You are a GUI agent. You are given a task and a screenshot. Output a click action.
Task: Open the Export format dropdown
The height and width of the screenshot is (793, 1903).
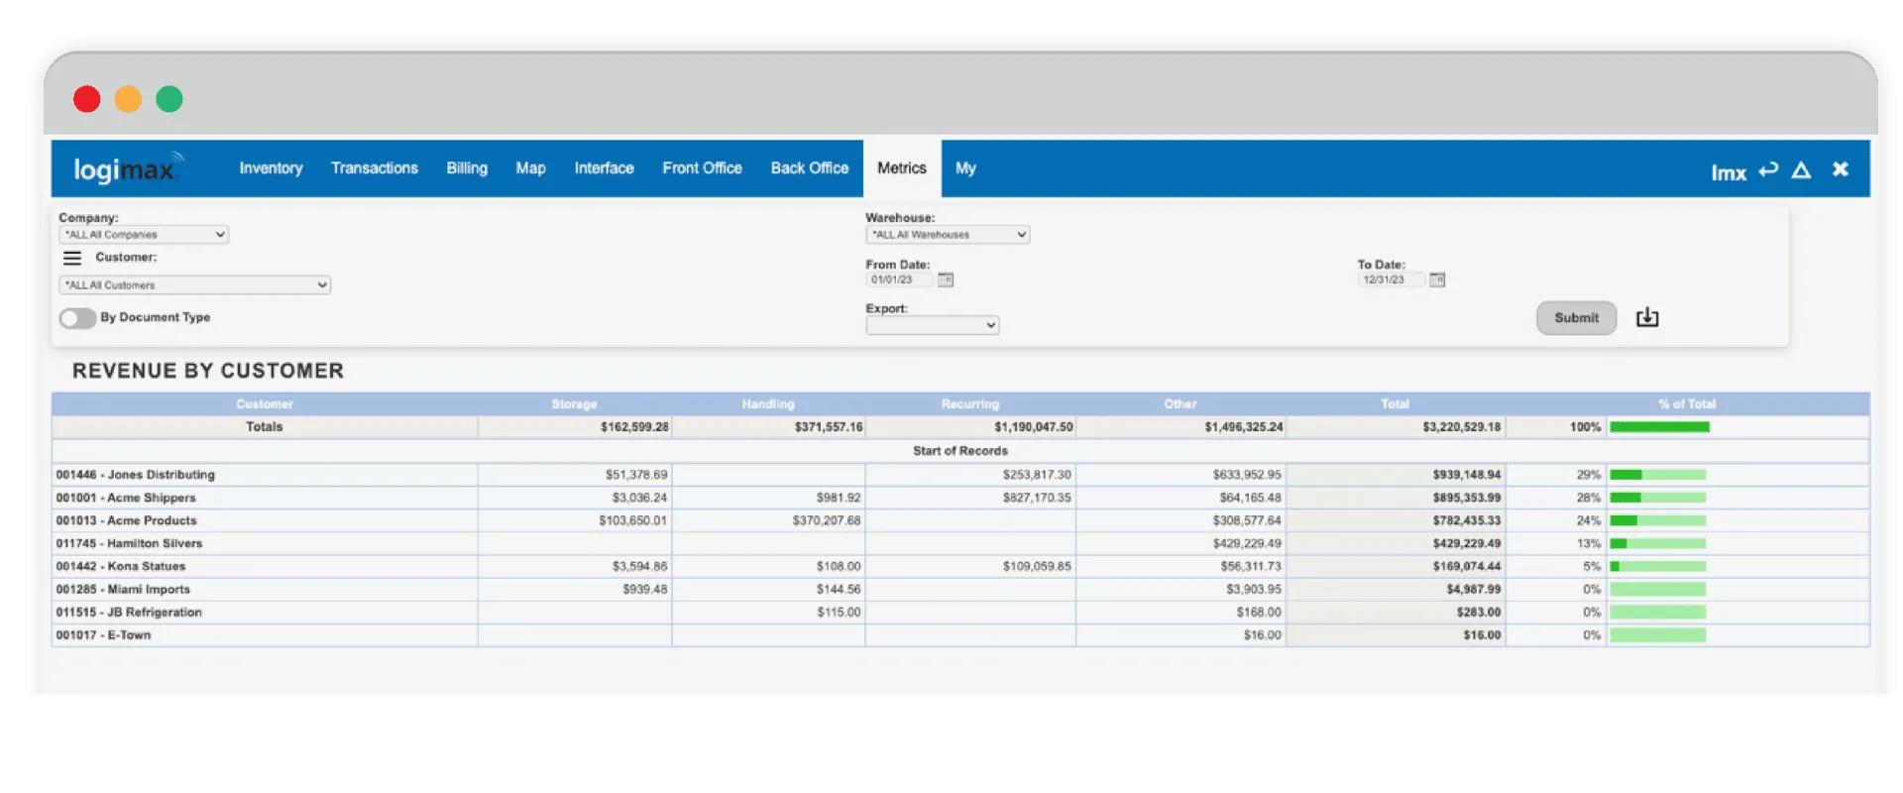(933, 325)
